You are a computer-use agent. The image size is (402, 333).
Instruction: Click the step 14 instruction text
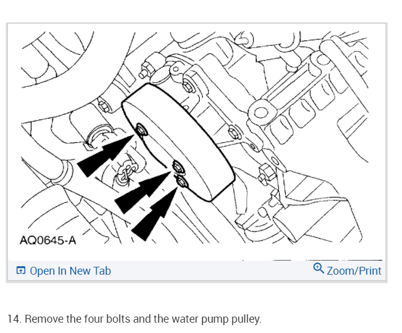[134, 319]
